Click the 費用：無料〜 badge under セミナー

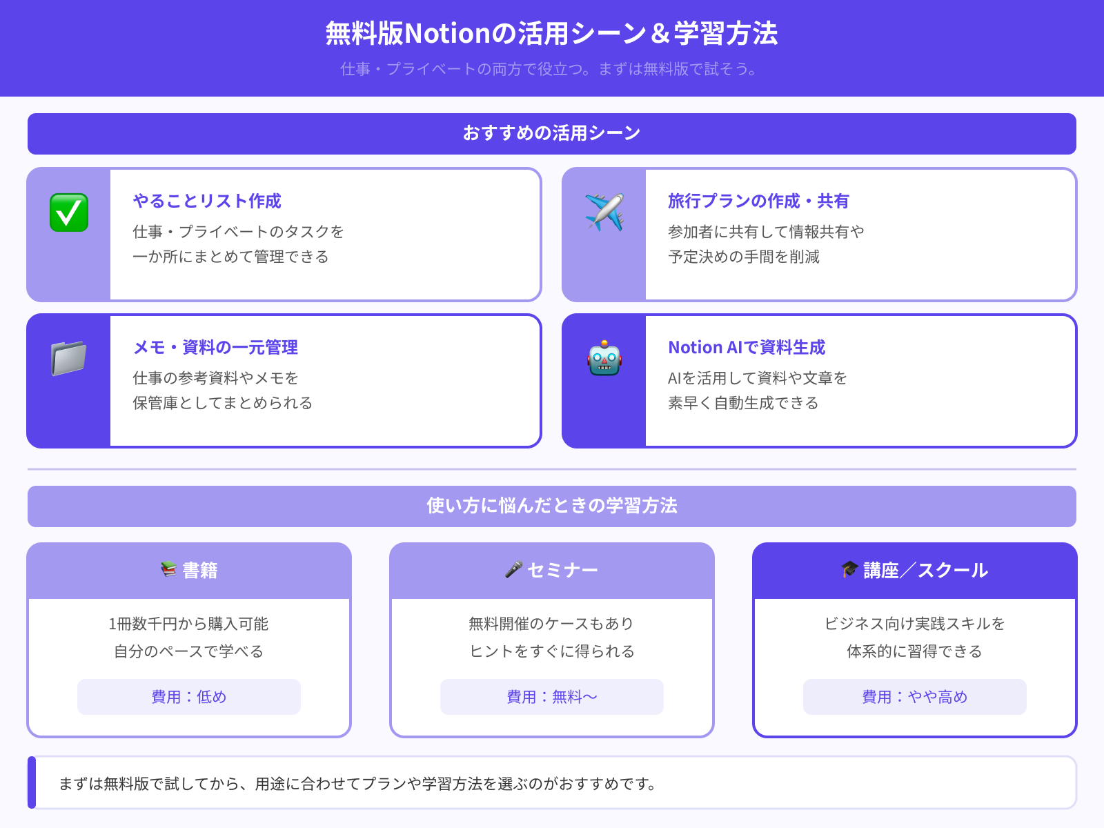551,697
